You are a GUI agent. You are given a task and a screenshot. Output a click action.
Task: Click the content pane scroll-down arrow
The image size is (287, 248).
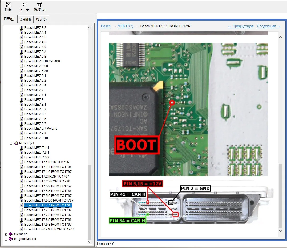pos(280,231)
